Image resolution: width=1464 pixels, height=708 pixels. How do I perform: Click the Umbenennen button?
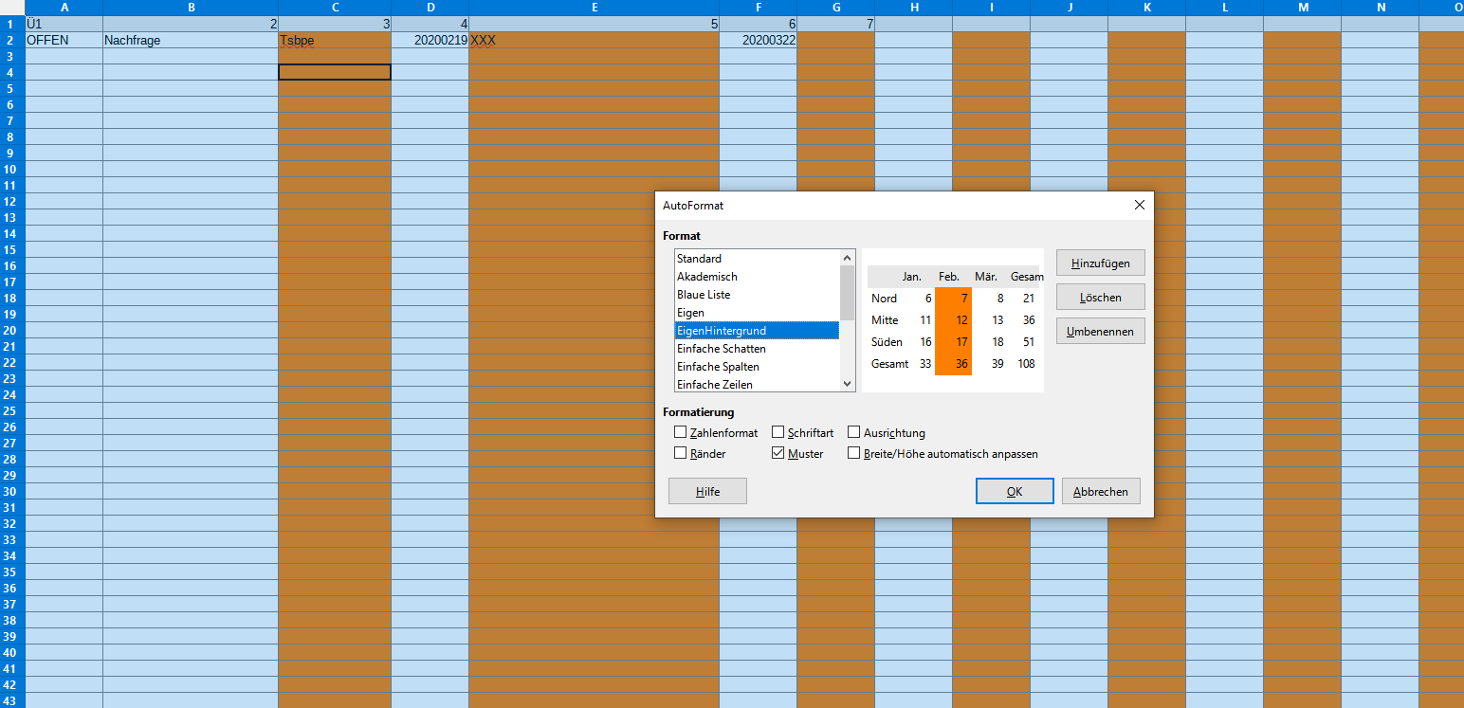coord(1101,331)
